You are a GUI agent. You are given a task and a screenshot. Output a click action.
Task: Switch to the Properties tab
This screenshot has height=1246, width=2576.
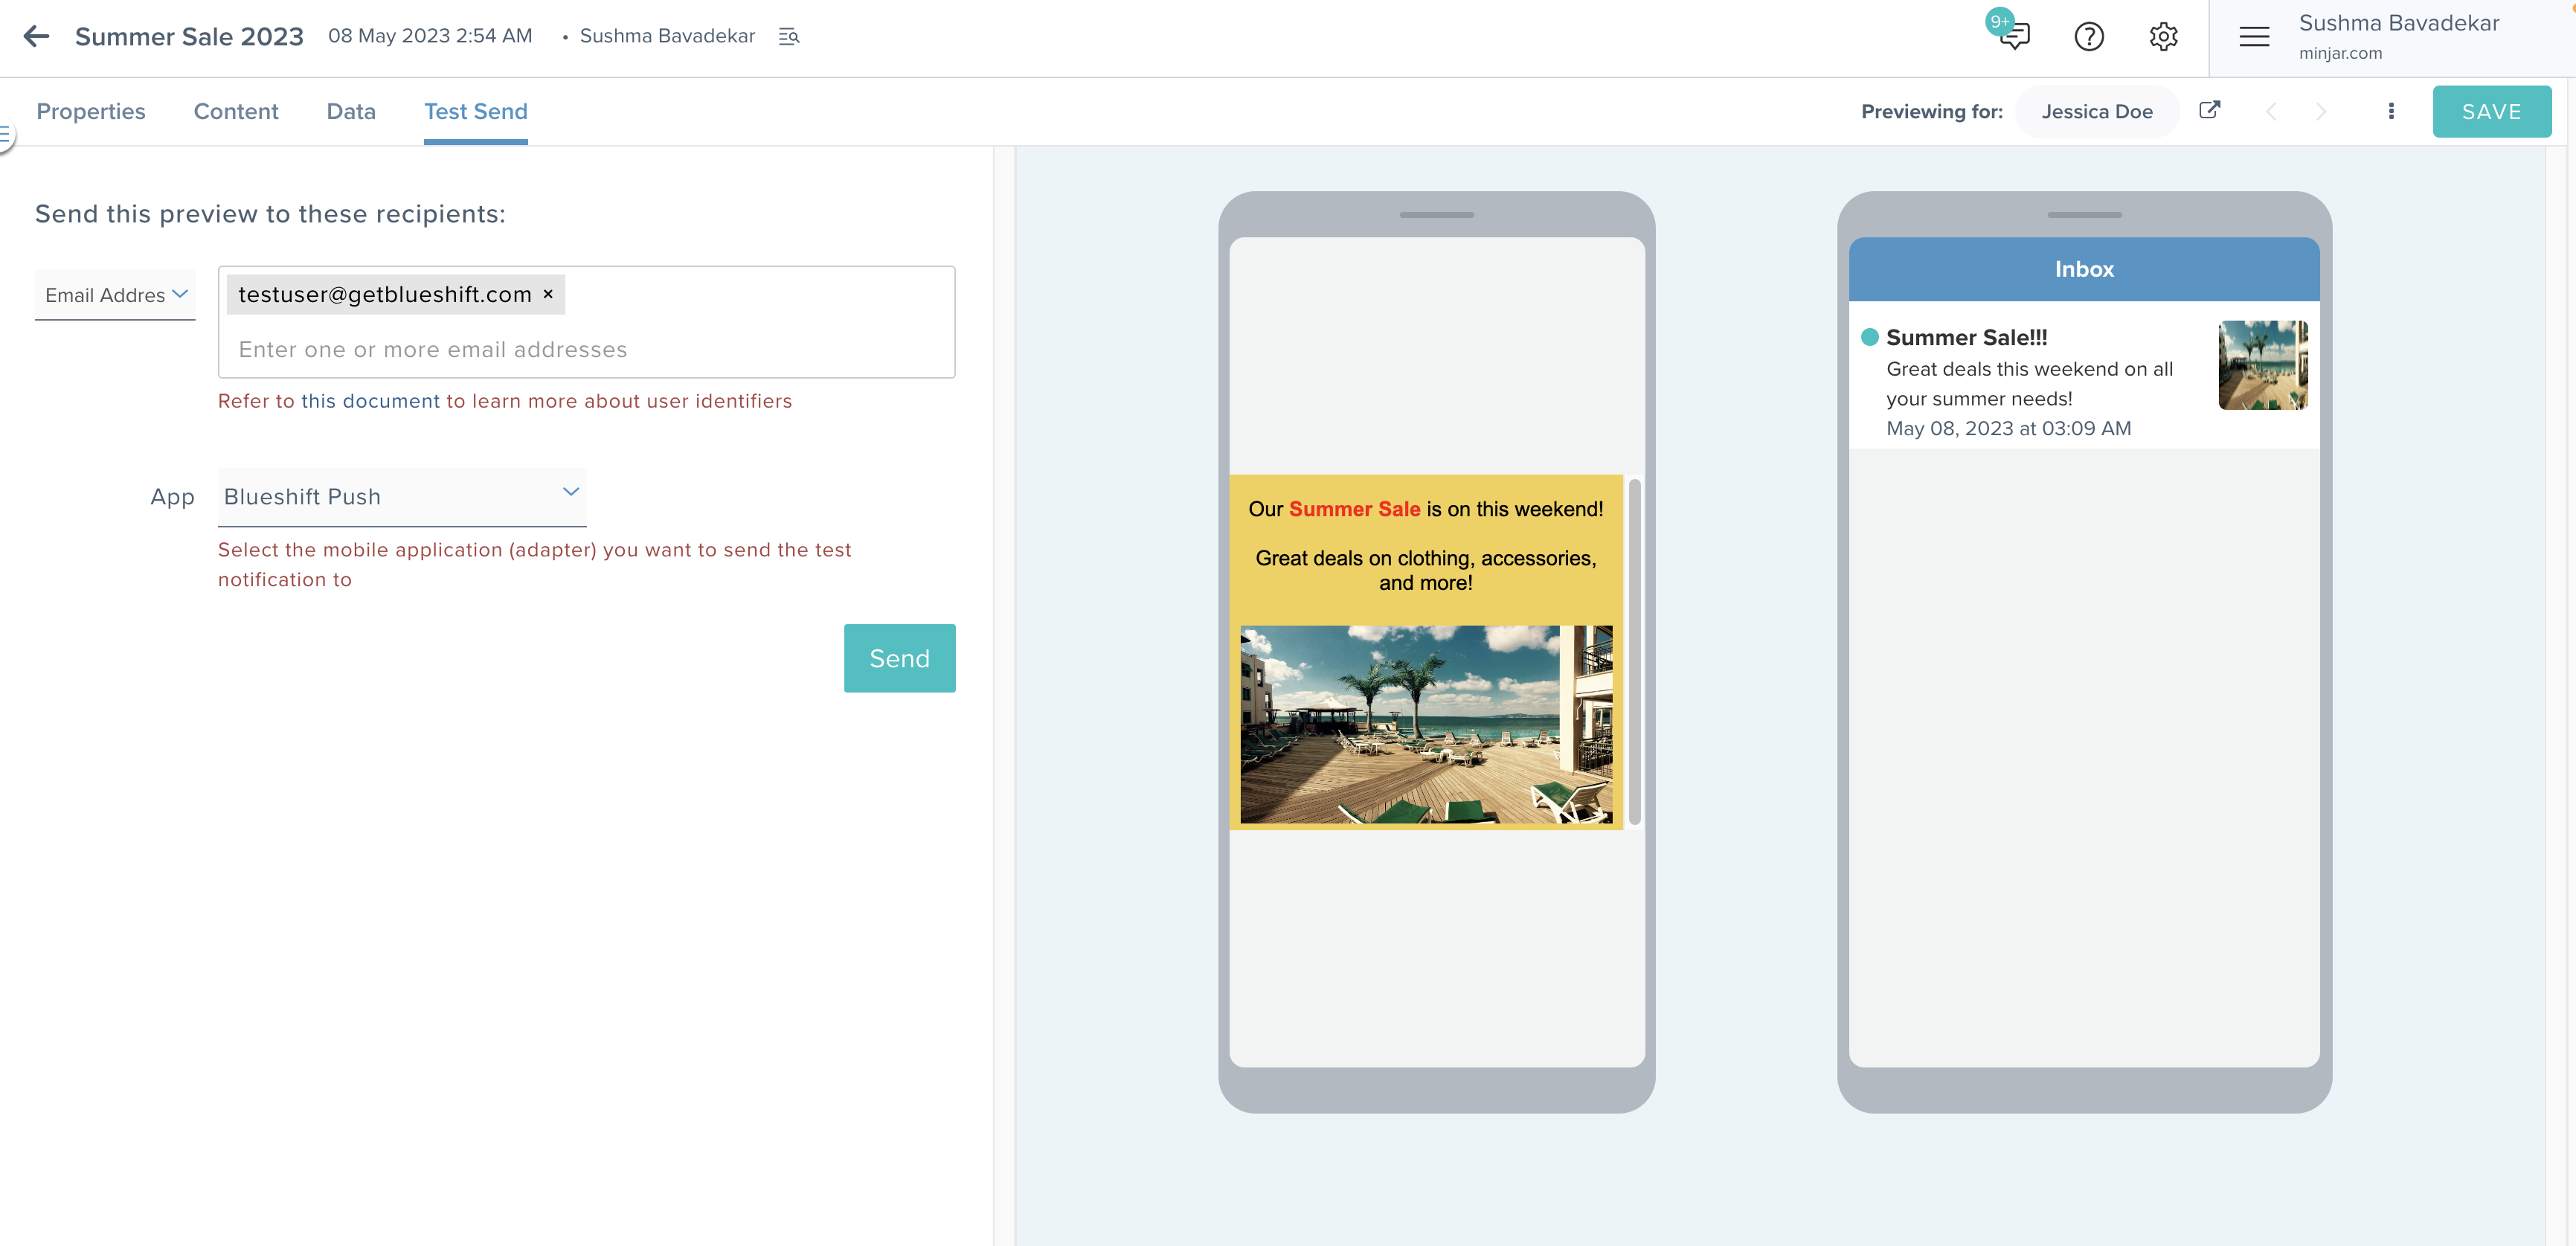tap(91, 111)
